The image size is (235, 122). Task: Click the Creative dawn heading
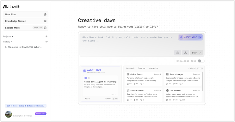pos(97,20)
